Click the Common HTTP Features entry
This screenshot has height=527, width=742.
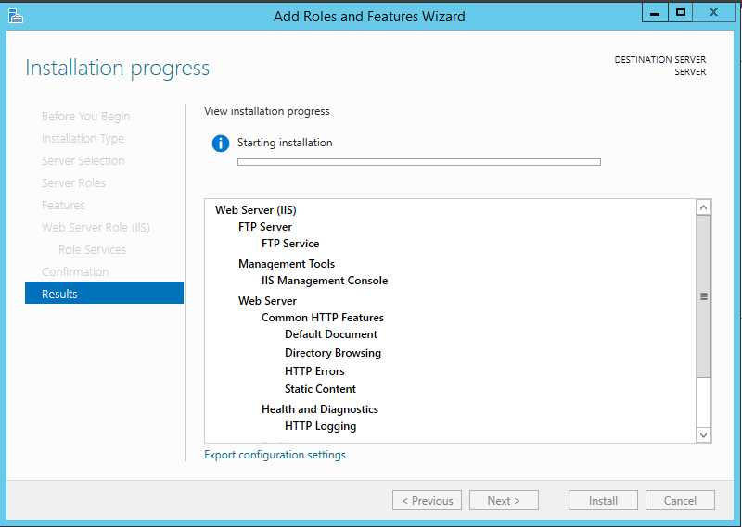[322, 318]
